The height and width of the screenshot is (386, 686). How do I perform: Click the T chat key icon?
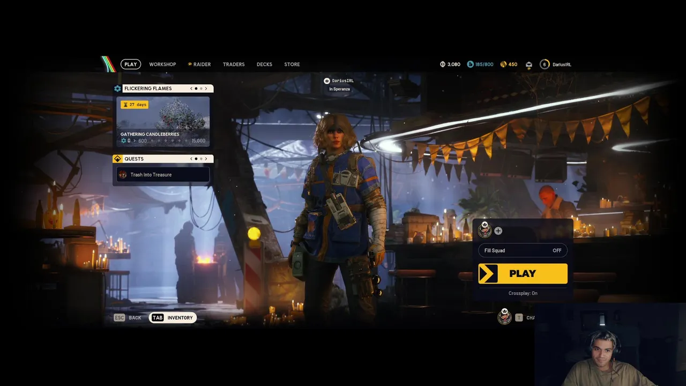coord(519,318)
